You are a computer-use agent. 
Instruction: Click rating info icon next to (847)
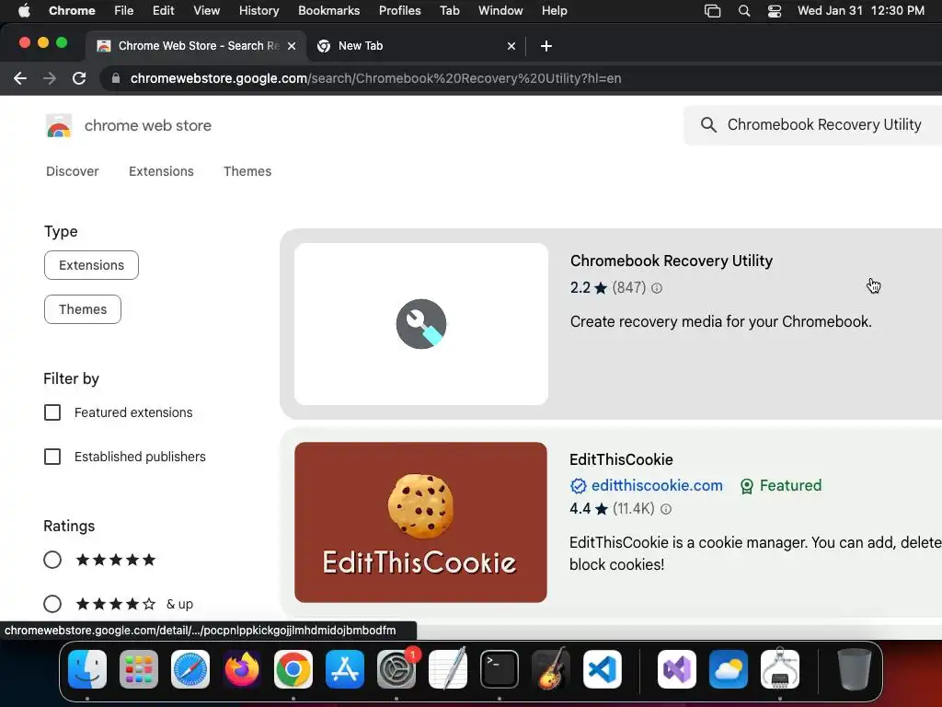click(657, 288)
